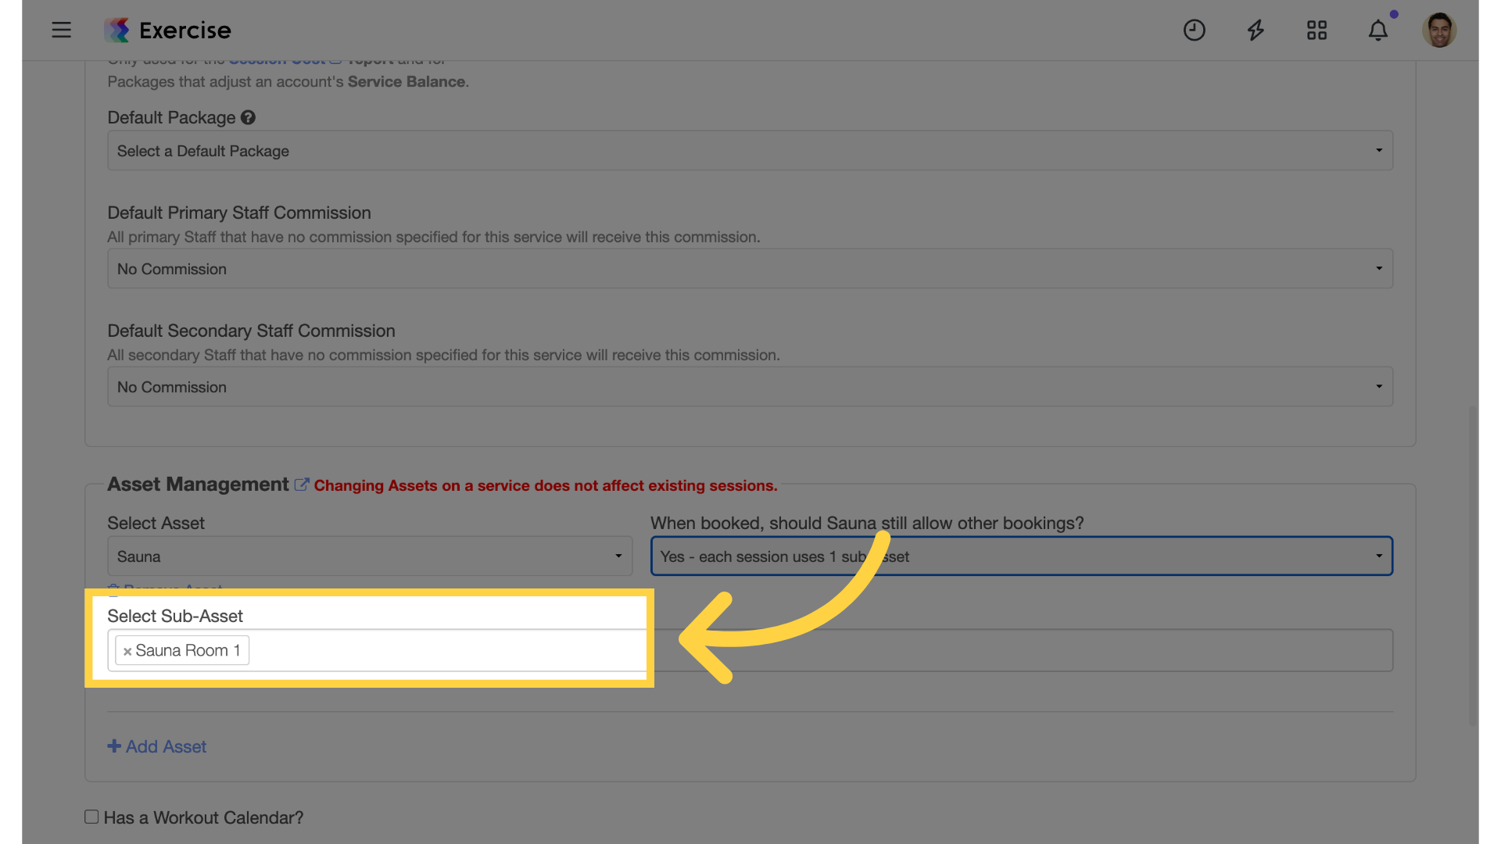
Task: Expand the Select Asset Sauna dropdown
Action: coord(370,556)
